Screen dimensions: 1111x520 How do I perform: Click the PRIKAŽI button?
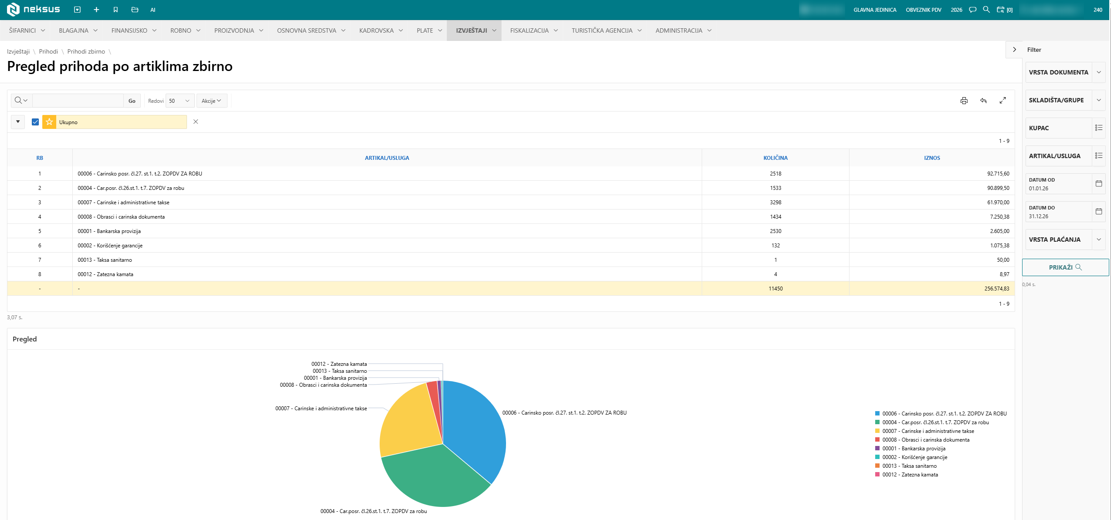click(1065, 267)
